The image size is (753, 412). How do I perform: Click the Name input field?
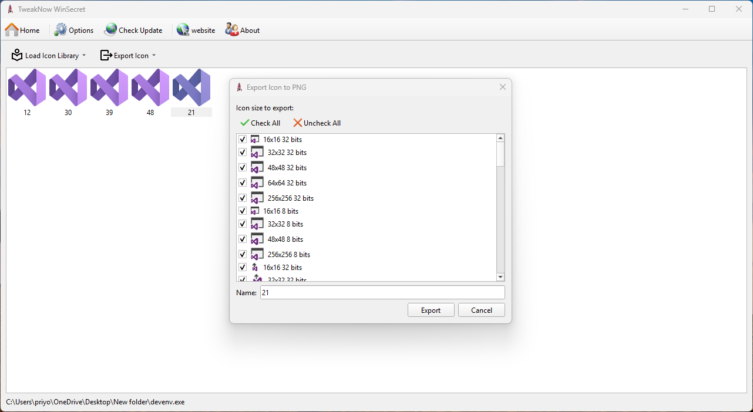click(x=382, y=292)
